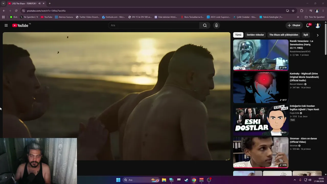Open Chrome media control icon
Viewport: 327px width, 184px height.
pos(311,11)
